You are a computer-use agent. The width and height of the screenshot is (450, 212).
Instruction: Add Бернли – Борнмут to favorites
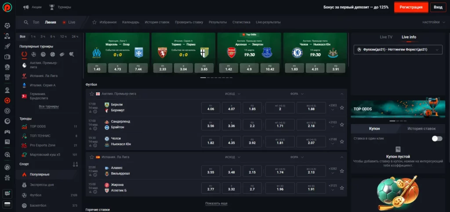pyautogui.click(x=342, y=108)
